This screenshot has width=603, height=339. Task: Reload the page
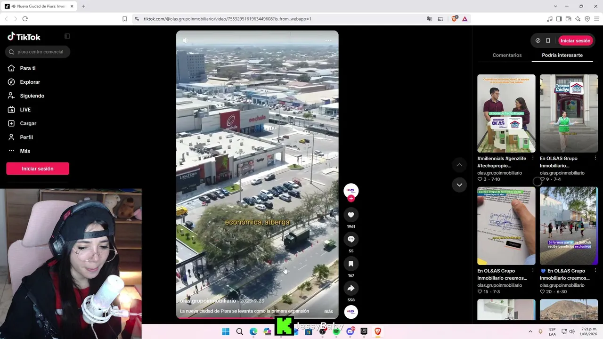pos(25,19)
